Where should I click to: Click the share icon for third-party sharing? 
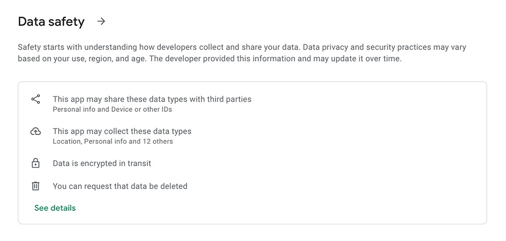point(35,99)
